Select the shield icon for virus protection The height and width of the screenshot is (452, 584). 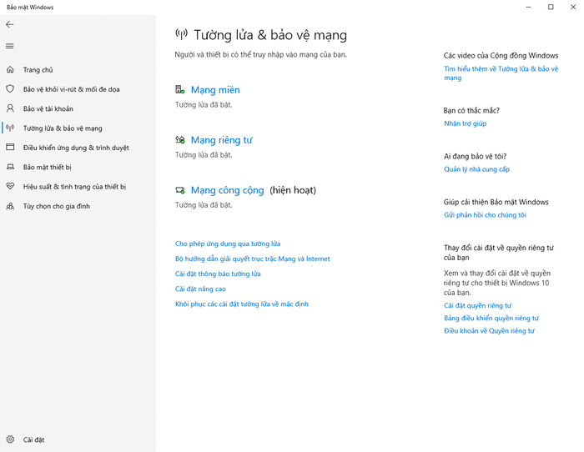pos(10,89)
